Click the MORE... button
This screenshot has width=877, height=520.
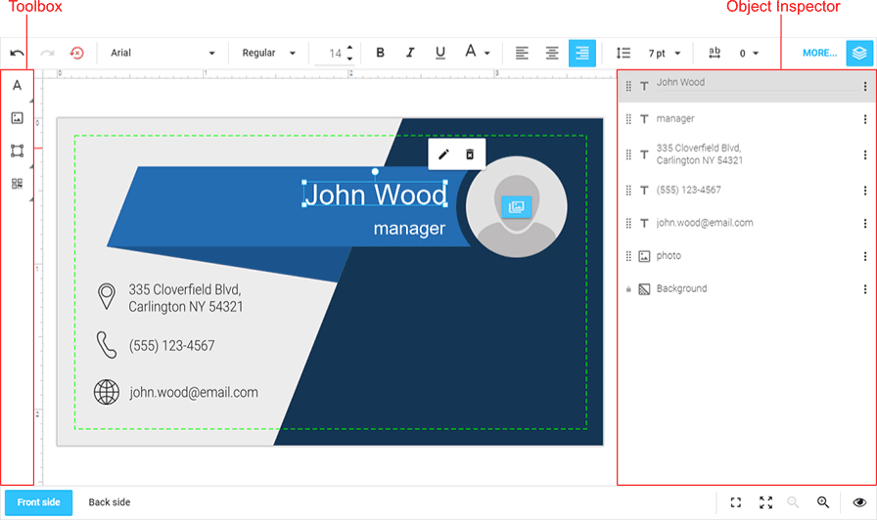coord(819,53)
